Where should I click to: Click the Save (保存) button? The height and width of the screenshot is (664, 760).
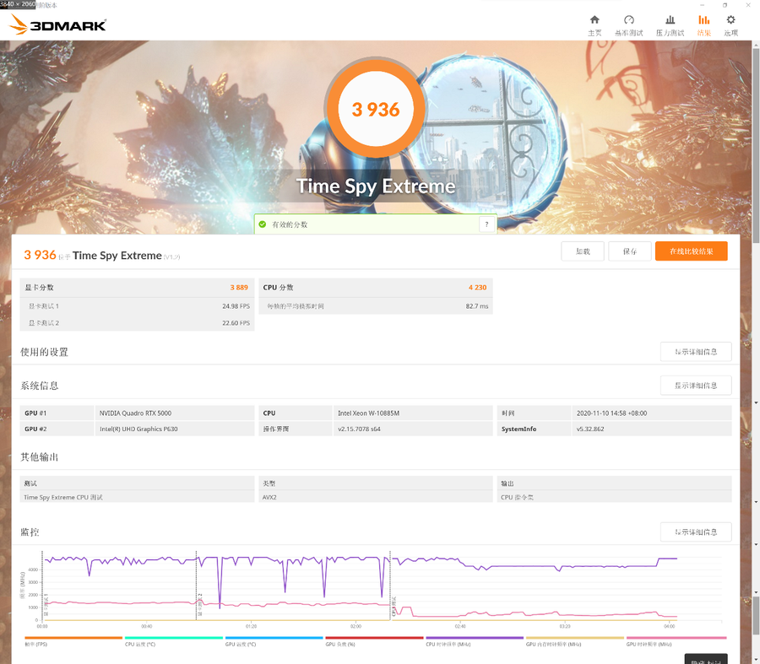(630, 251)
